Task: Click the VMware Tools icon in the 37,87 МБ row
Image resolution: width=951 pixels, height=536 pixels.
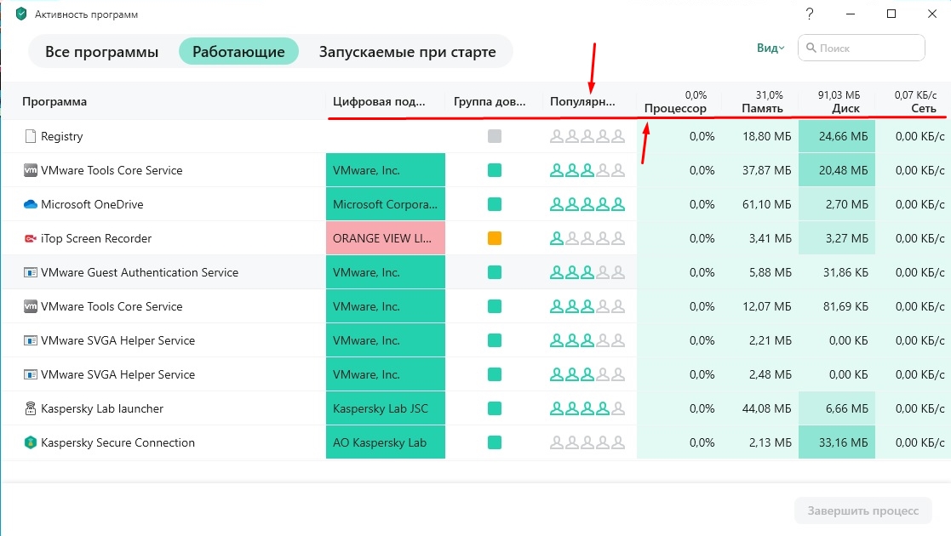Action: pyautogui.click(x=31, y=170)
